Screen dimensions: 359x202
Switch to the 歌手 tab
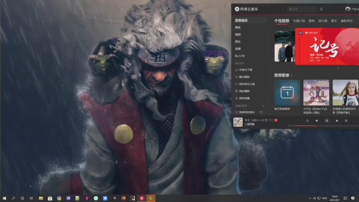click(334, 21)
